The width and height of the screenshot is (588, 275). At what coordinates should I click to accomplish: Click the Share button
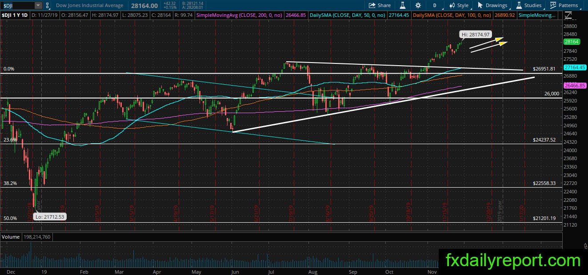point(380,5)
